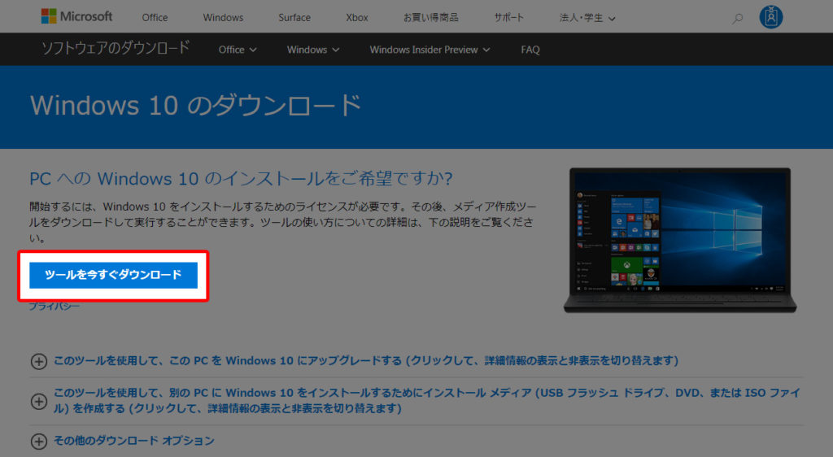Open the プライバシー link

tap(55, 307)
